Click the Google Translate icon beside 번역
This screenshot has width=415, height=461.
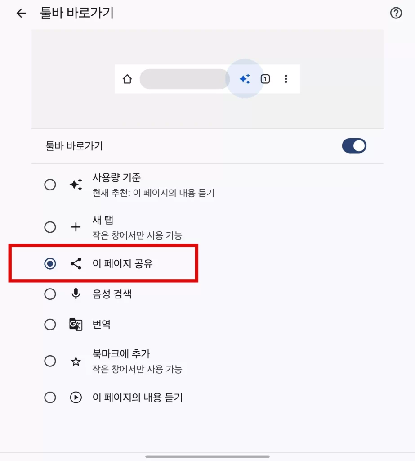[76, 325]
